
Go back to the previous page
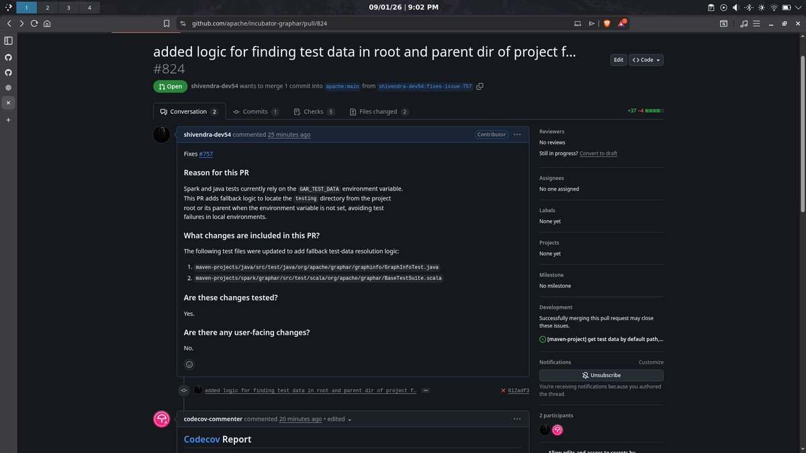click(x=9, y=23)
